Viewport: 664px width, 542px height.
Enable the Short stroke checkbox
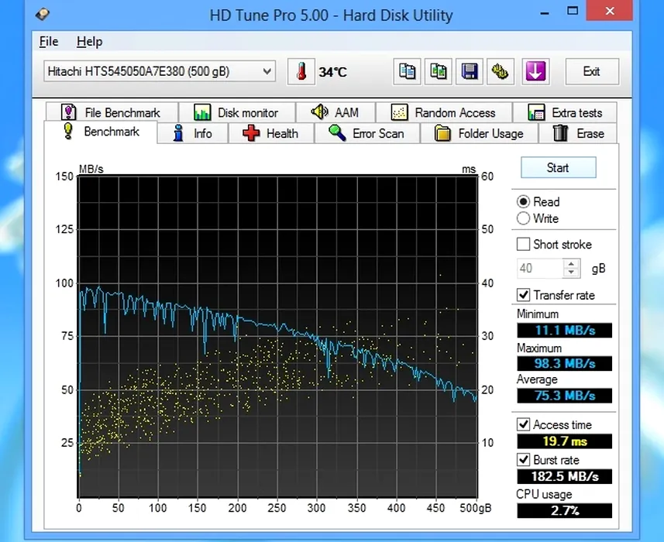(x=524, y=245)
